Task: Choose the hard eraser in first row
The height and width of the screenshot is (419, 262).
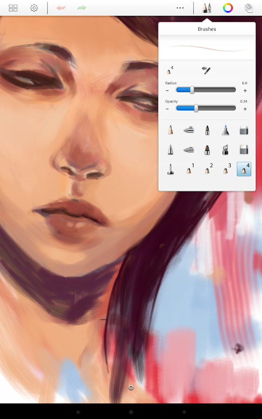Action: pos(244,130)
